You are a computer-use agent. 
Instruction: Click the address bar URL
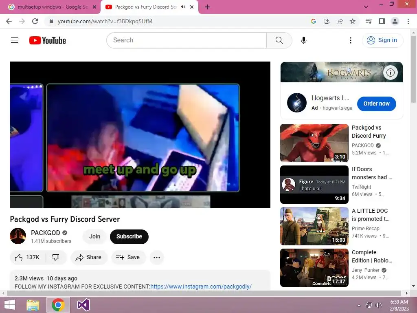coord(105,21)
